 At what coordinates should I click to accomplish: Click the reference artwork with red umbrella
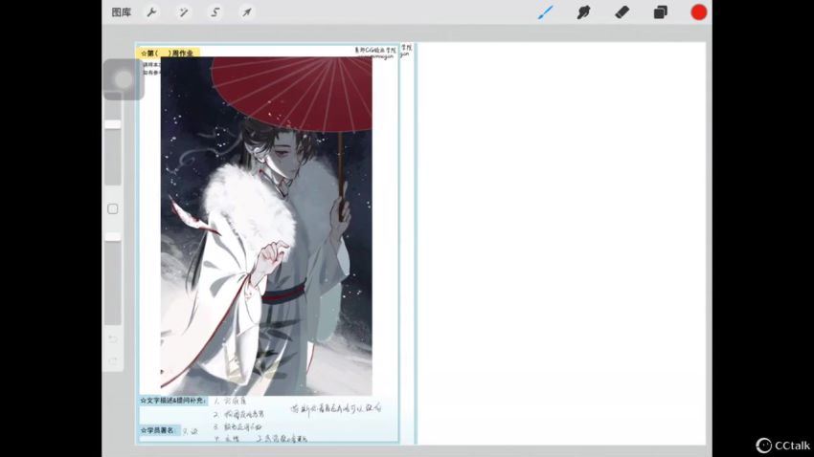[x=266, y=226]
